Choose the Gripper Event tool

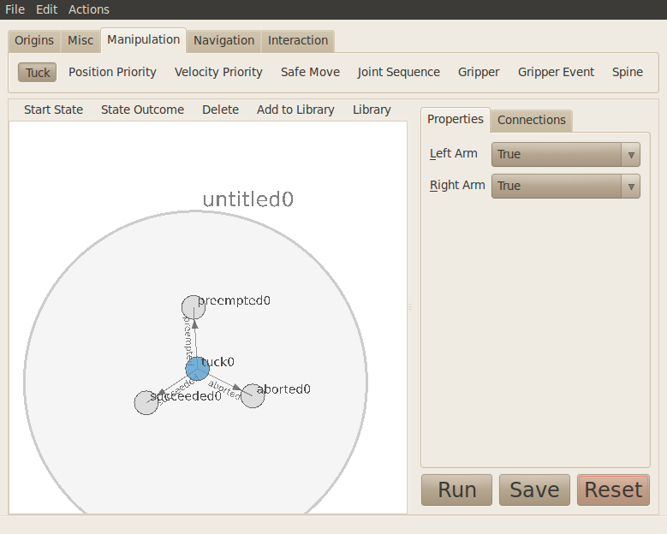(x=556, y=72)
